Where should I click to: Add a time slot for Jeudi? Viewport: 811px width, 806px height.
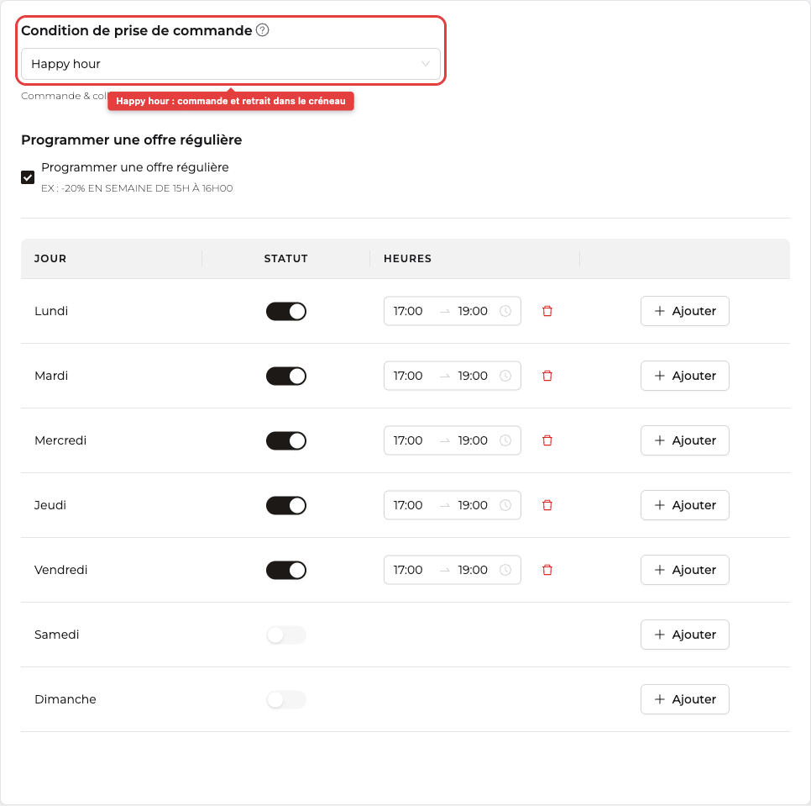click(685, 505)
